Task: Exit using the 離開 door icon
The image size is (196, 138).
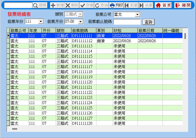Action: click(x=178, y=5)
